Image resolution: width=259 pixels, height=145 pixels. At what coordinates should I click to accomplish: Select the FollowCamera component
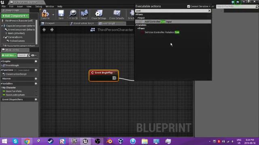pos(17,41)
